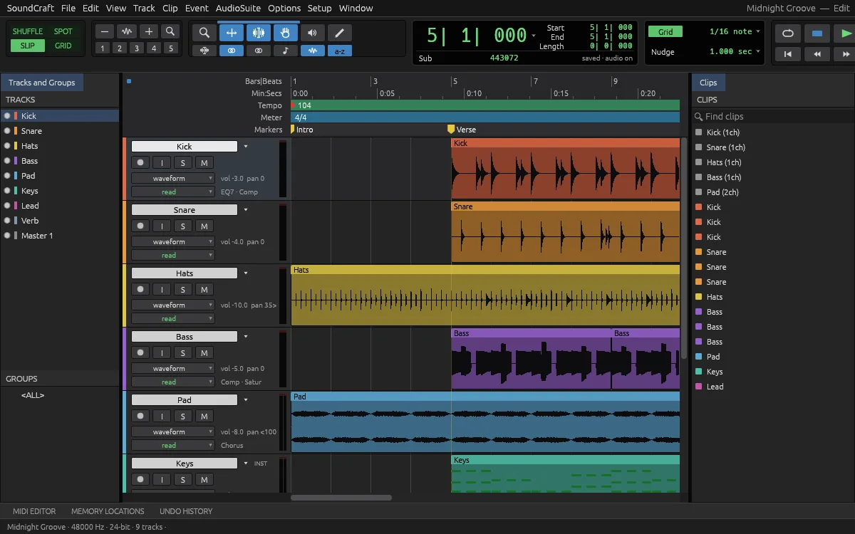Open the MIDI EDITOR bottom tab
Viewport: 855px width, 534px height.
[x=34, y=511]
